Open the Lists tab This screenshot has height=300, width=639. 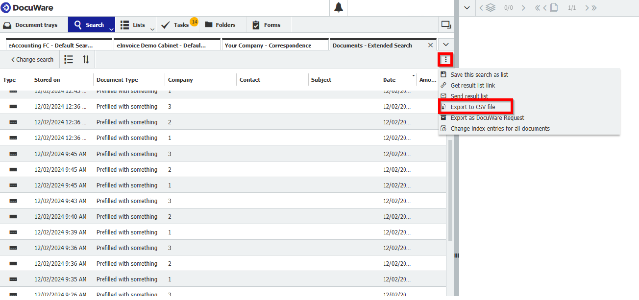[133, 25]
